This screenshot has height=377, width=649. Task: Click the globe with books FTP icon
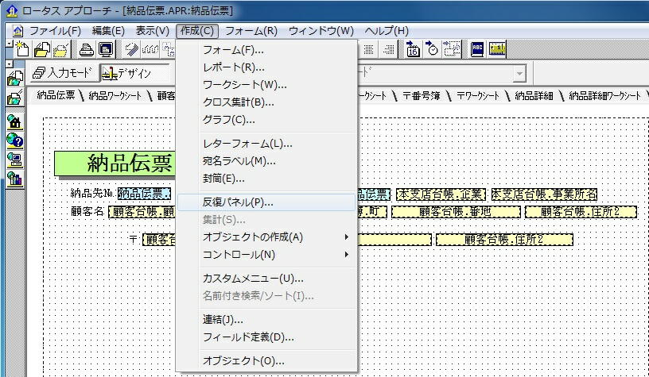pos(15,179)
